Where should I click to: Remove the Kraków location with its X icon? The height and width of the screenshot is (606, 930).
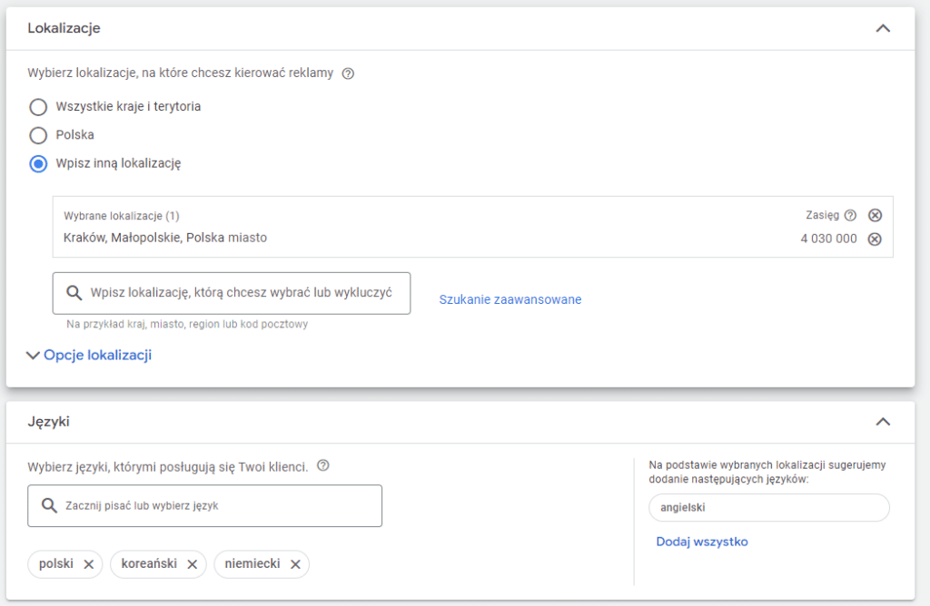point(875,238)
